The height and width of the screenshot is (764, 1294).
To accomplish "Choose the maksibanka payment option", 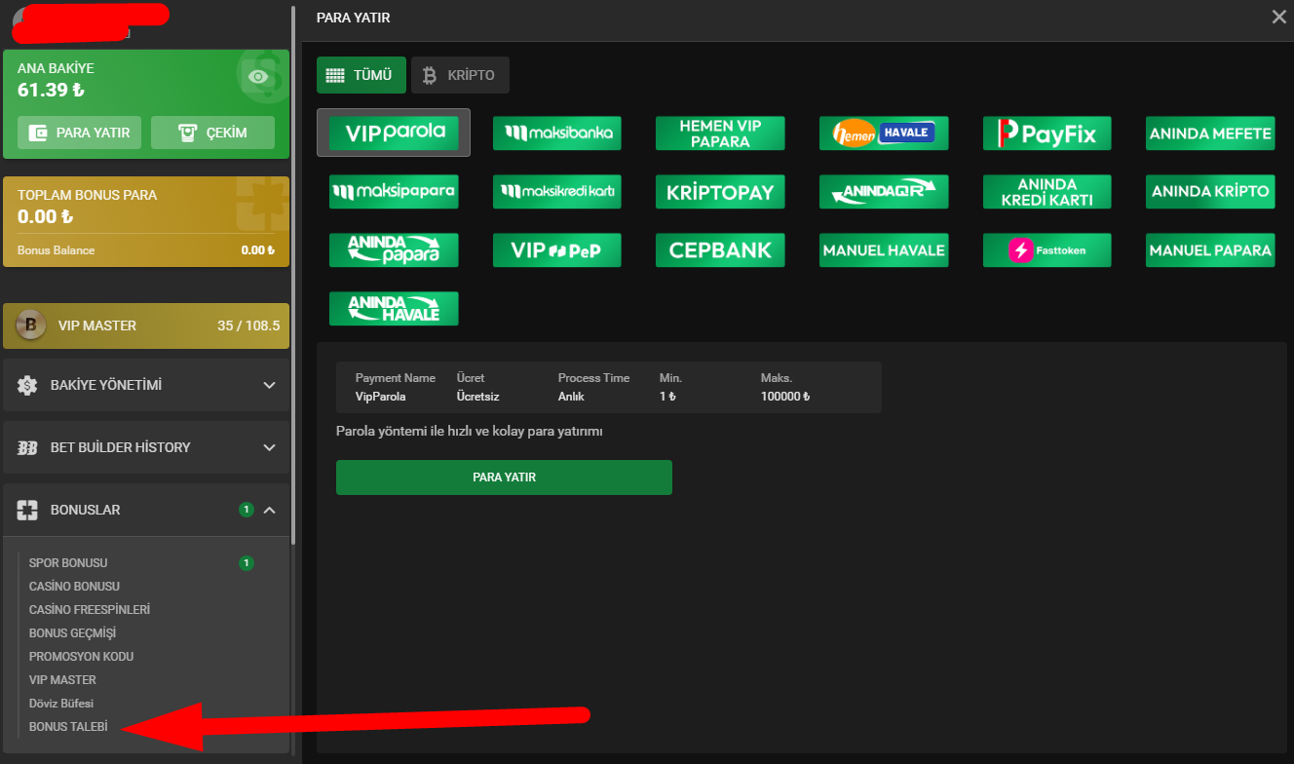I will click(x=557, y=134).
